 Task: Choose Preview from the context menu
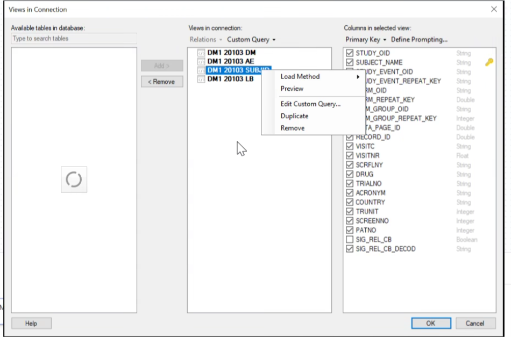[292, 89]
